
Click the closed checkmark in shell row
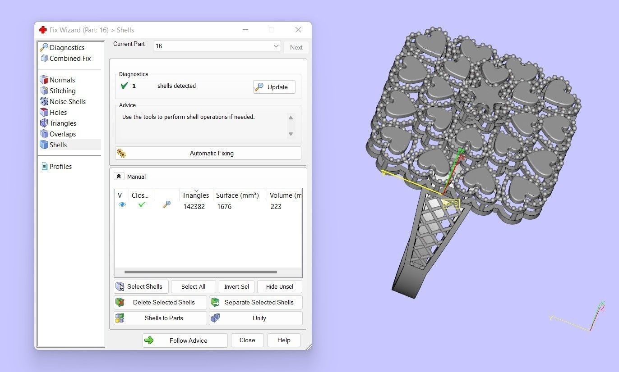click(142, 204)
